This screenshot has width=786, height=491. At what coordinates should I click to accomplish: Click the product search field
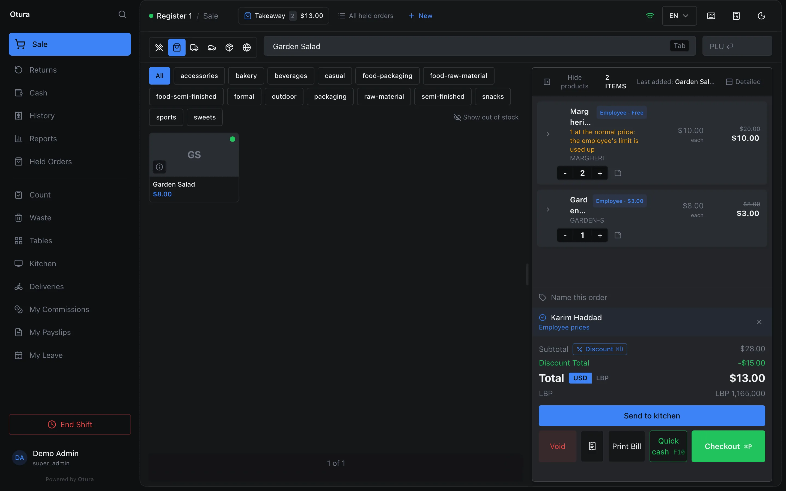480,46
